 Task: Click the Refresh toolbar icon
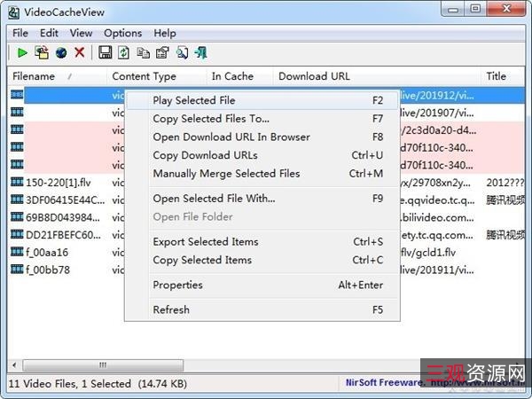[x=124, y=53]
